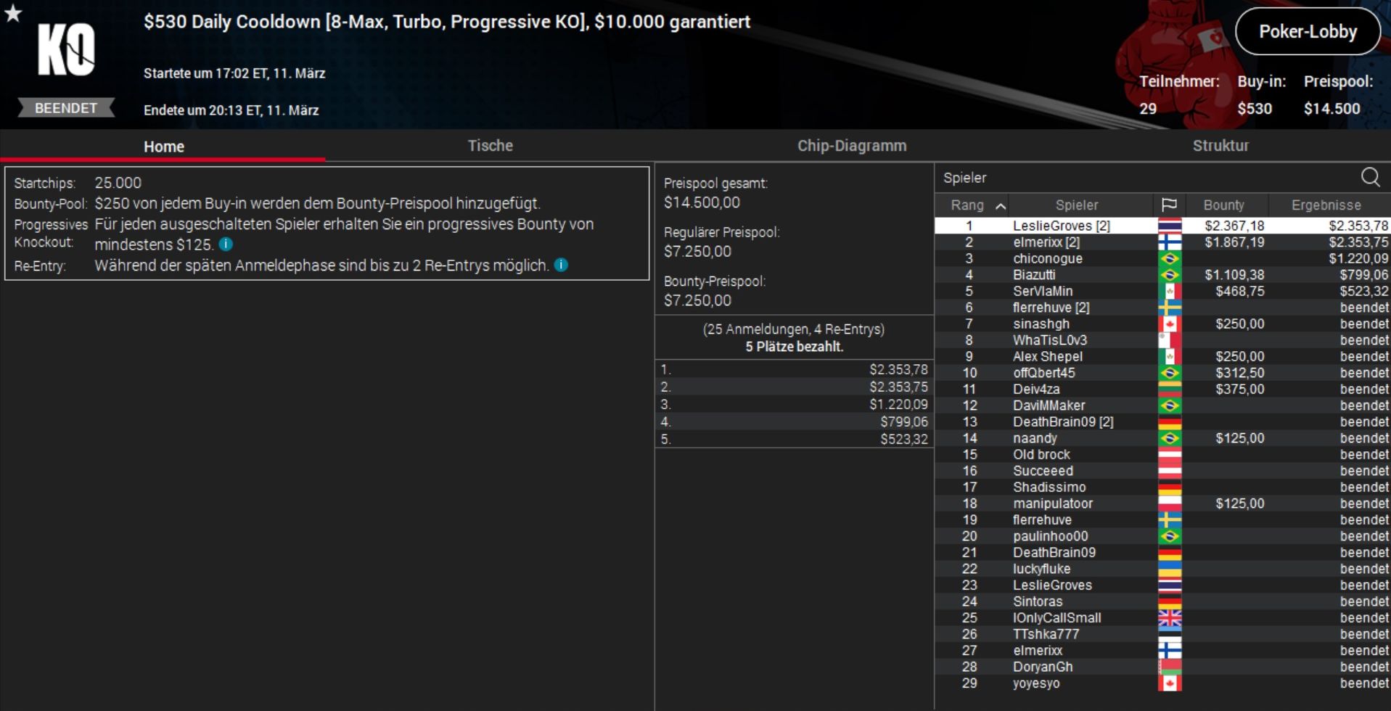Open the Struktur tab
The width and height of the screenshot is (1391, 711).
[1220, 146]
